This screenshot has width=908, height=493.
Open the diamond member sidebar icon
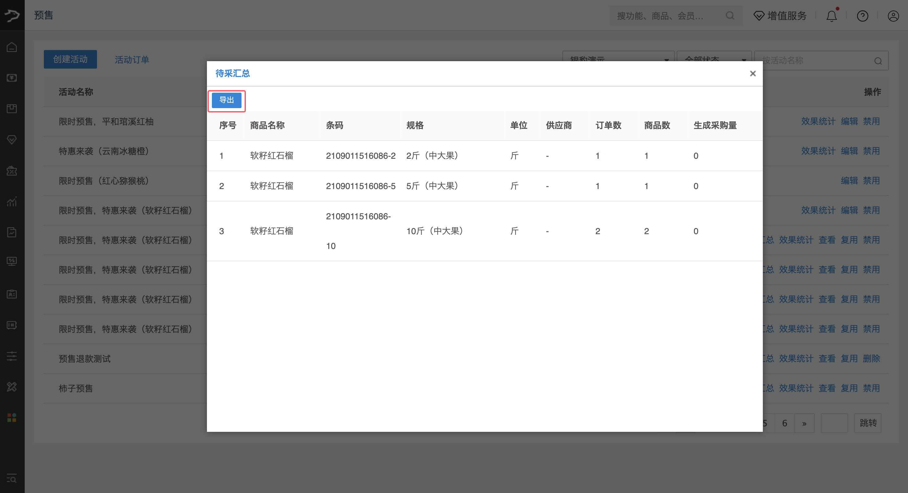pos(12,140)
